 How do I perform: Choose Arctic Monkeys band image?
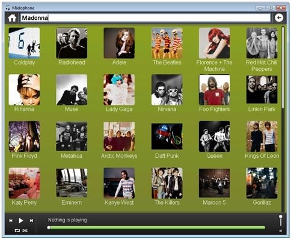click(x=119, y=136)
